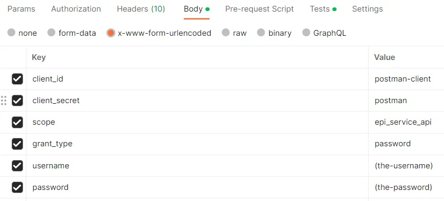Viewport: 444px width, 201px height.
Task: Open the Params tab
Action: [21, 9]
